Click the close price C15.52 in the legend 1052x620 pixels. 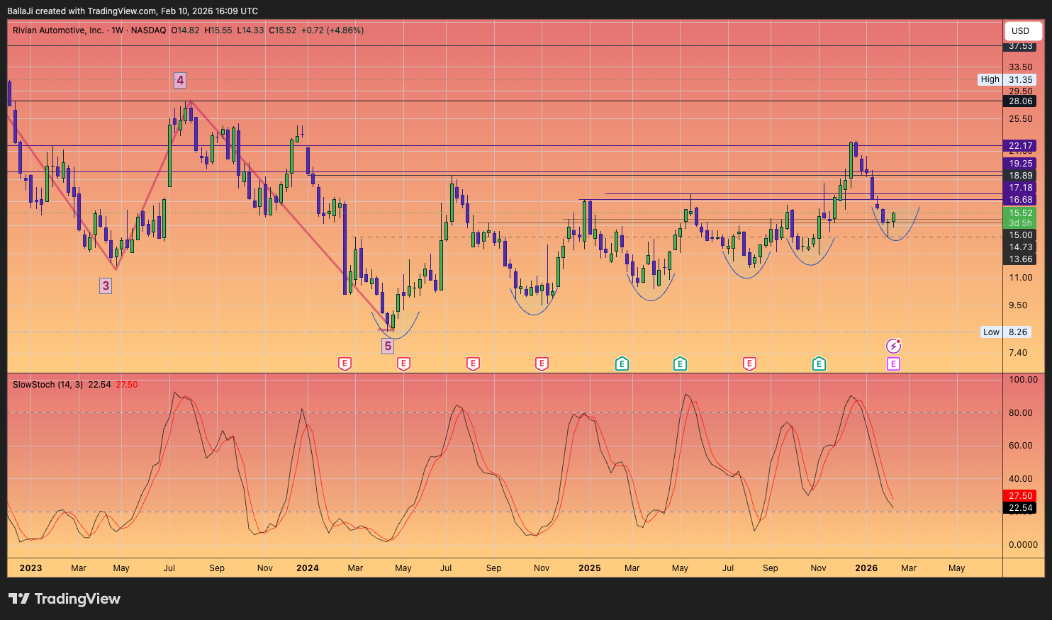[282, 30]
